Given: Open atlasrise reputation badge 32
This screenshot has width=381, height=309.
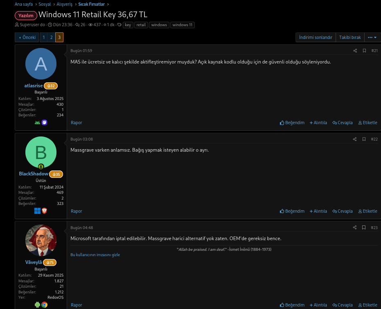Looking at the screenshot, I should tap(51, 86).
